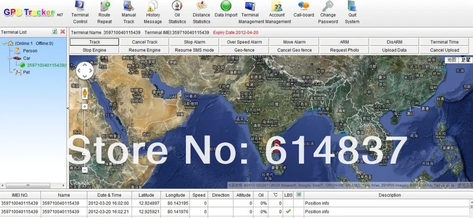The image size is (473, 218).
Task: Select longitude value 80.143195
Action: pyautogui.click(x=178, y=203)
